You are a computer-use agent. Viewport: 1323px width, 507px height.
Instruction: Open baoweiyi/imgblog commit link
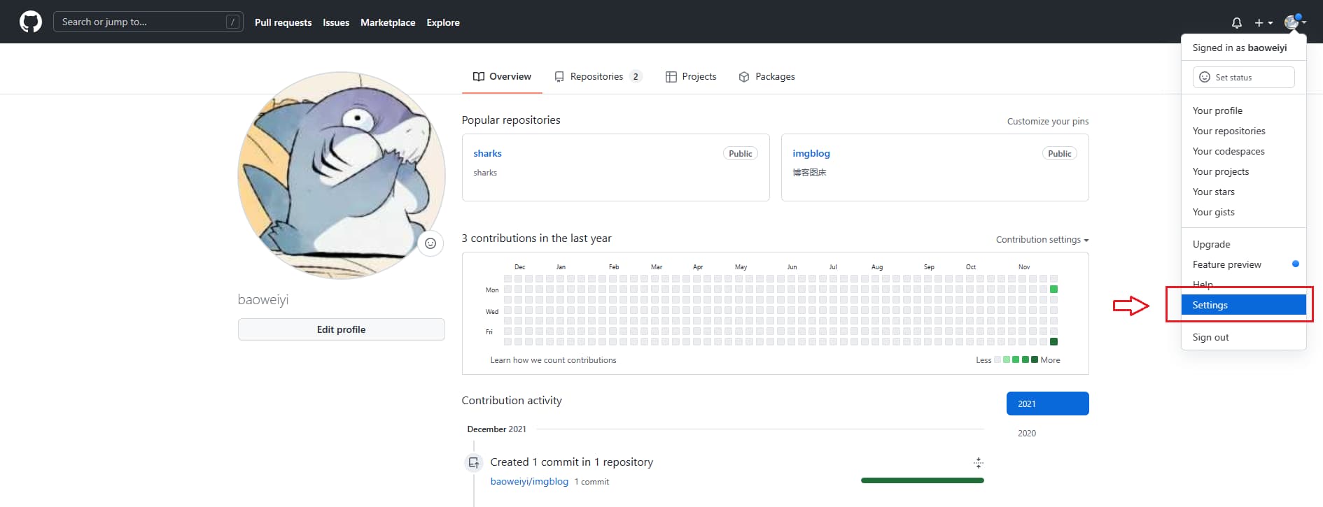(x=529, y=481)
